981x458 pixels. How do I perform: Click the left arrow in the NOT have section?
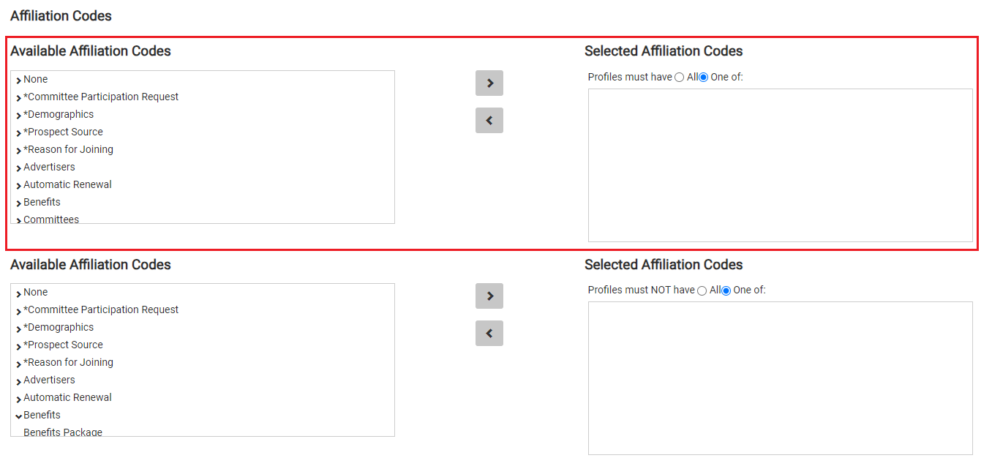[489, 333]
